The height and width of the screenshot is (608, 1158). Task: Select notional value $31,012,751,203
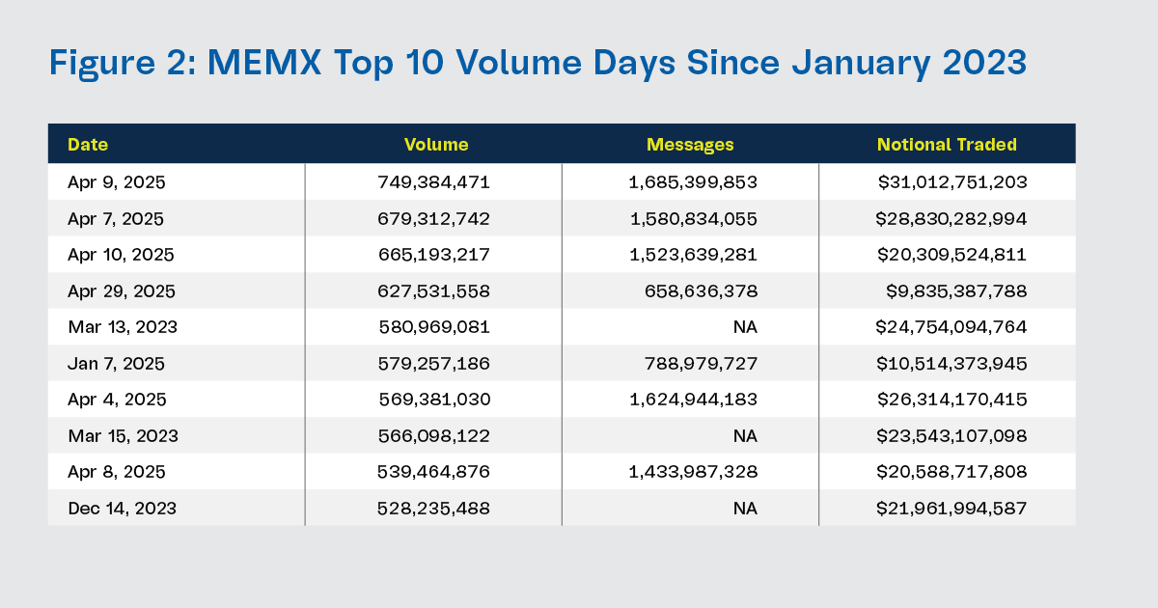pos(951,181)
